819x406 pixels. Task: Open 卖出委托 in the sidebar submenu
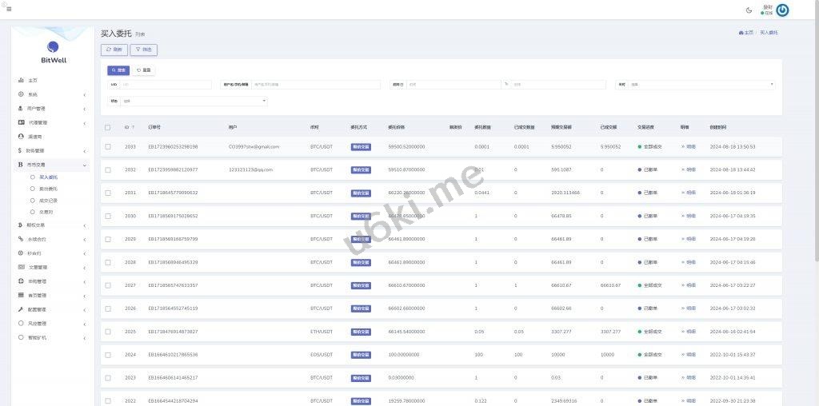[x=48, y=189]
